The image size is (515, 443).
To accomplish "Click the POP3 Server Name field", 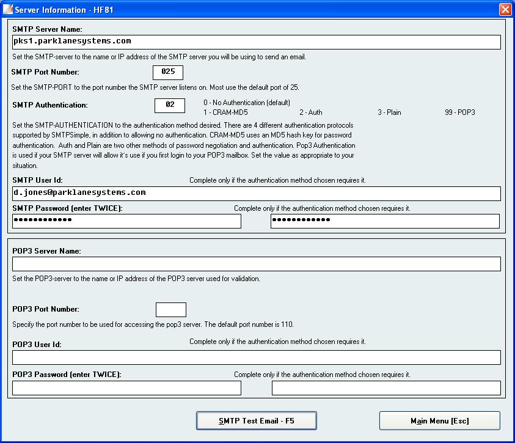I will click(x=256, y=264).
